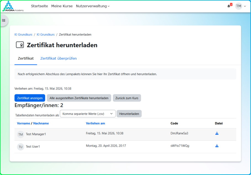Click the certificate icon beside the heading
The height and width of the screenshot is (175, 251).
point(20,45)
